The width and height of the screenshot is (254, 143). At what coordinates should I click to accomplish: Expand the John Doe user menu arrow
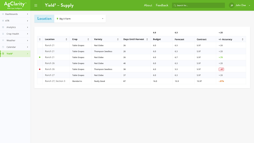250,5
